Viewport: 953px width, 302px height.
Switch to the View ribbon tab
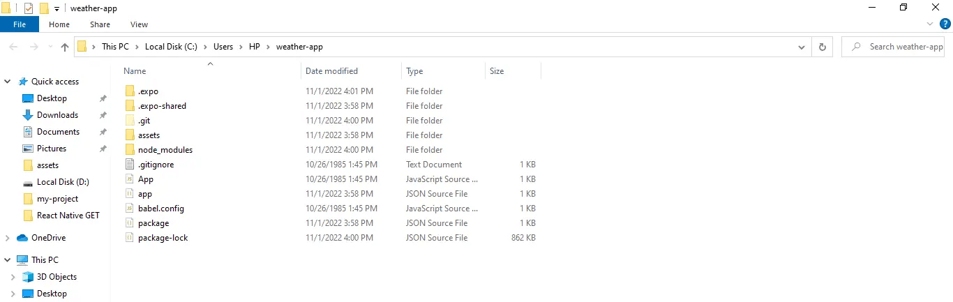click(139, 24)
